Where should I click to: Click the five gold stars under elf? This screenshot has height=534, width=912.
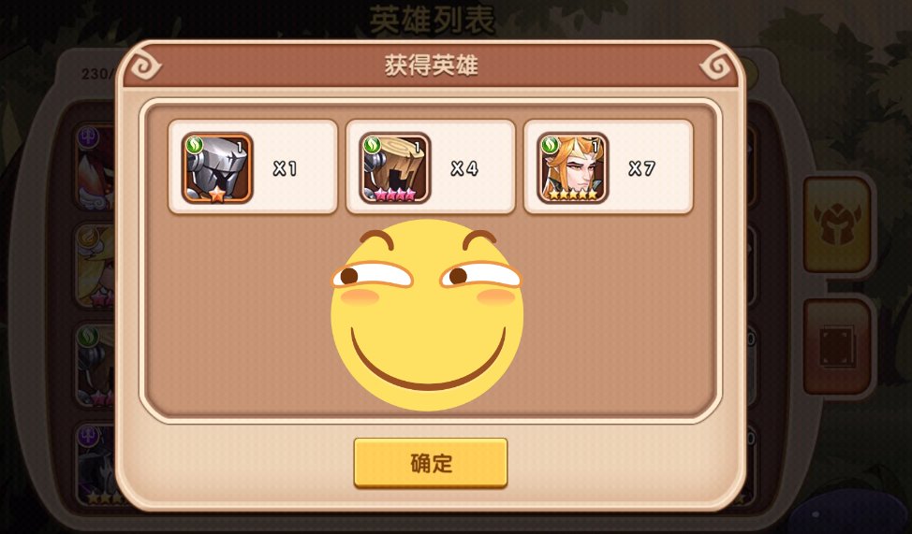click(573, 195)
